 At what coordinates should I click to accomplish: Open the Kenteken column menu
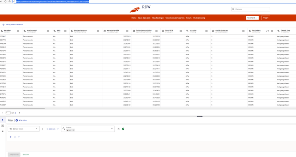coord(18,31)
